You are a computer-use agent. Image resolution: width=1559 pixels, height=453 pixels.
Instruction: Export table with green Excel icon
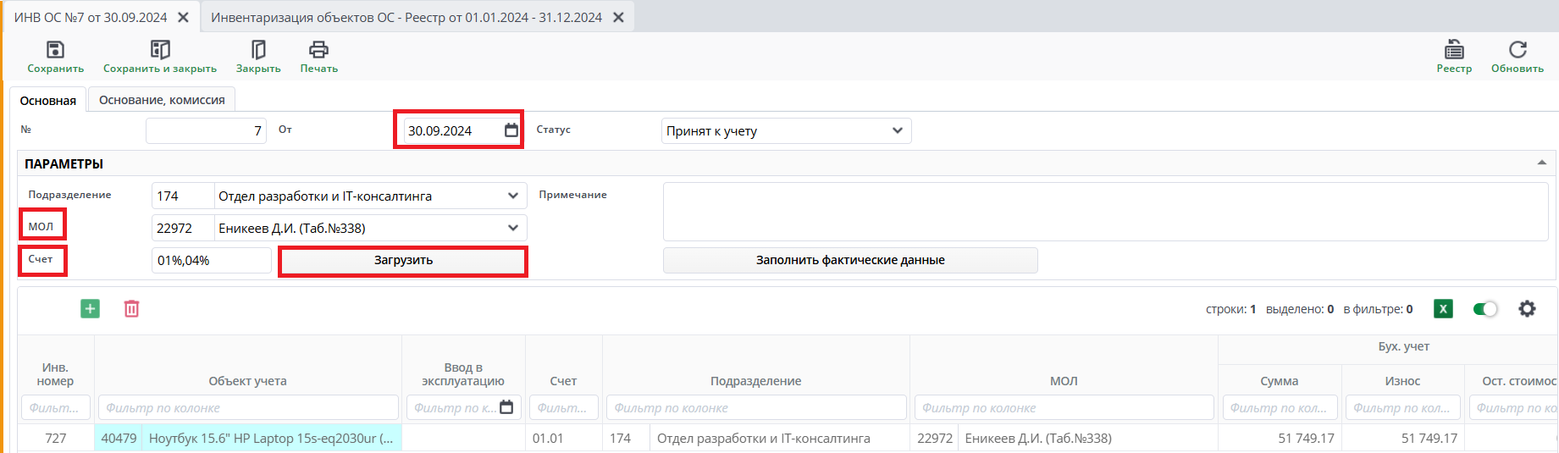pos(1443,309)
